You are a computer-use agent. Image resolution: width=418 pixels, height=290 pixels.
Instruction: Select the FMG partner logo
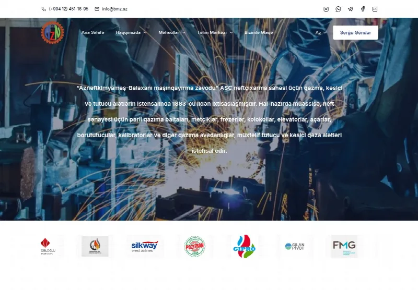point(344,246)
